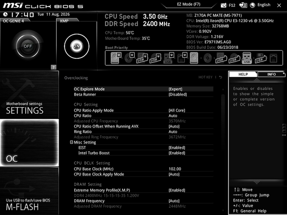Viewport: 287px width, 215px height.
Task: Select the legacy USB hard disk boot icon
Action: [221, 58]
